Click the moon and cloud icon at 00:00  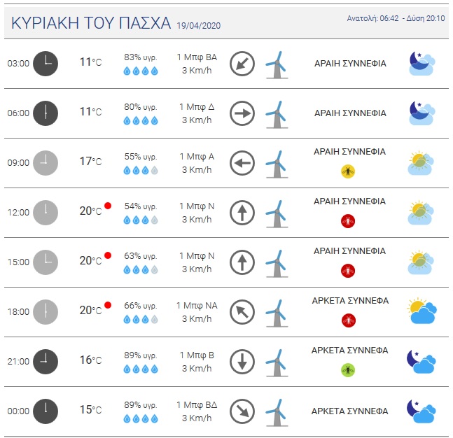point(422,411)
